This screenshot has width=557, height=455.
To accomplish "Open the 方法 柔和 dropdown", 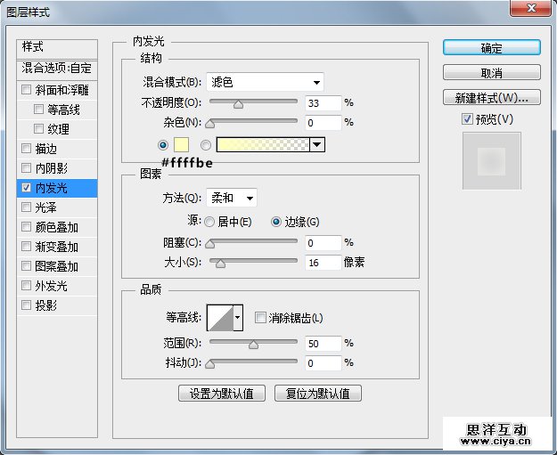I will click(232, 198).
